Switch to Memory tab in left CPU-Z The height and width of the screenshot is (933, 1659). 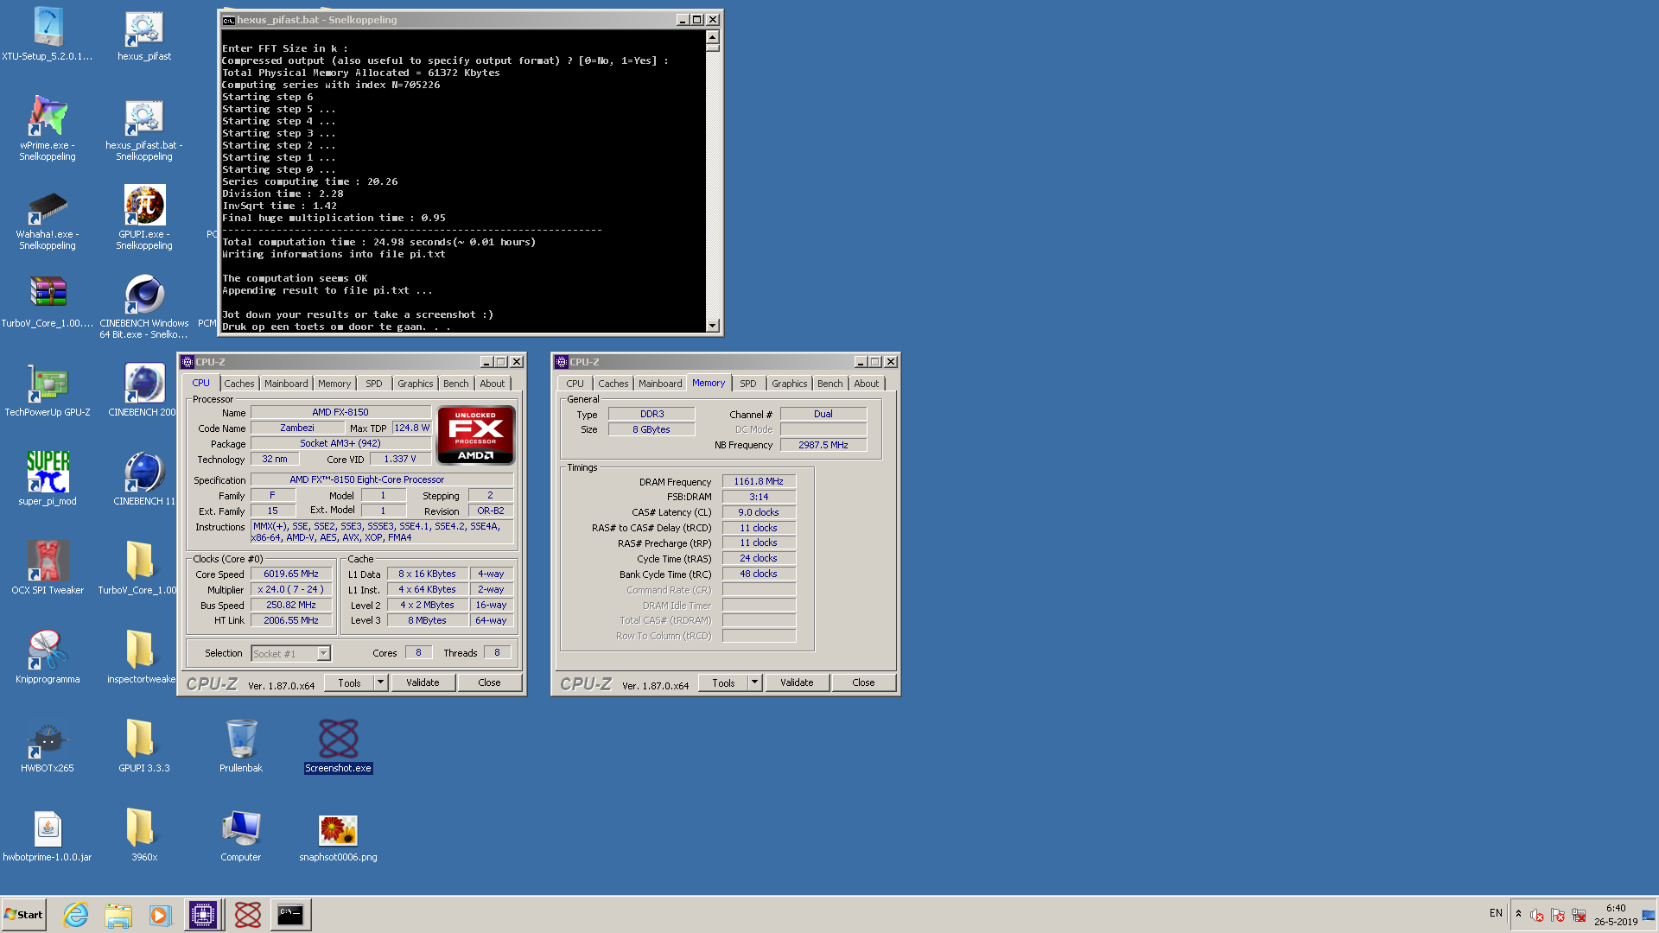[x=334, y=384]
